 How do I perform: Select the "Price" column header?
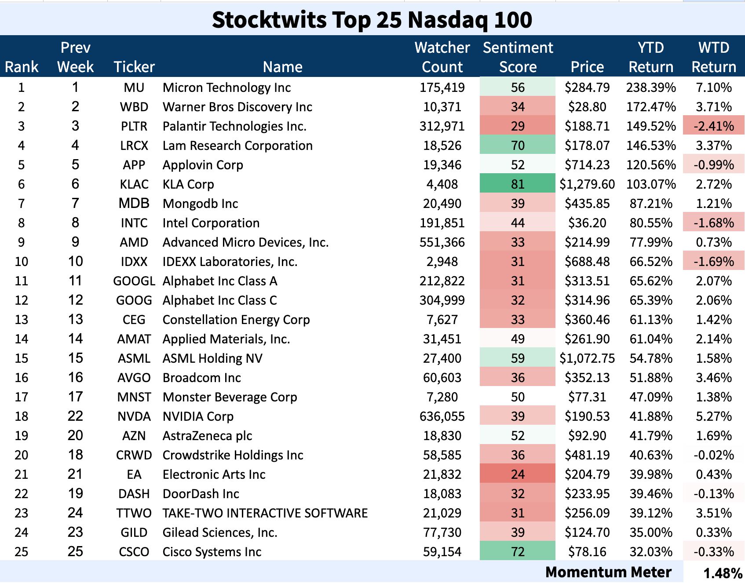pos(587,67)
